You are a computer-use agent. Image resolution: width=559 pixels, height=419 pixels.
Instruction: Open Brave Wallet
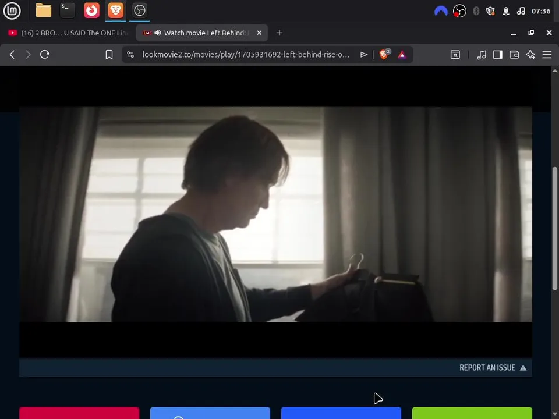(514, 55)
